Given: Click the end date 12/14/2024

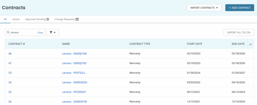Looking at the screenshot, I should pyautogui.click(x=238, y=102).
